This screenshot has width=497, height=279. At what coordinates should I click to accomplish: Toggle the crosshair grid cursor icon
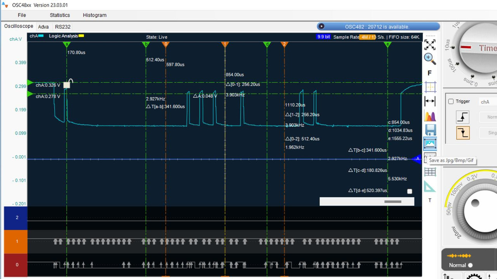430,87
